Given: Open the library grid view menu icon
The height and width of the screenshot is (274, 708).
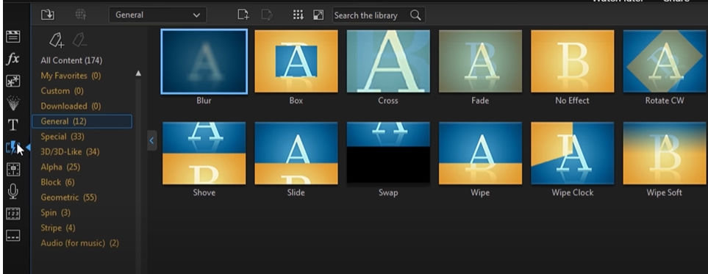Looking at the screenshot, I should click(x=298, y=15).
